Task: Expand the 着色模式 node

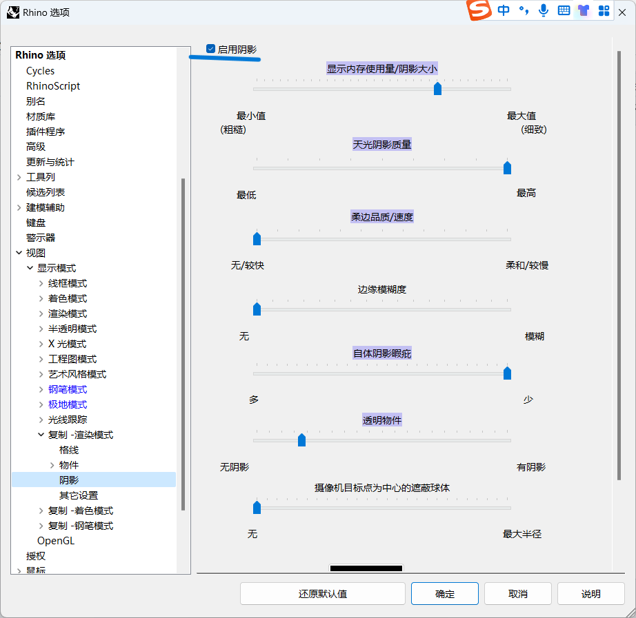Action: [x=41, y=298]
